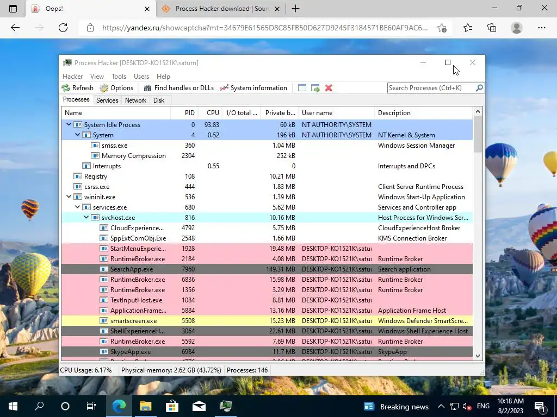Collapse wininit.exe tree node

click(69, 197)
